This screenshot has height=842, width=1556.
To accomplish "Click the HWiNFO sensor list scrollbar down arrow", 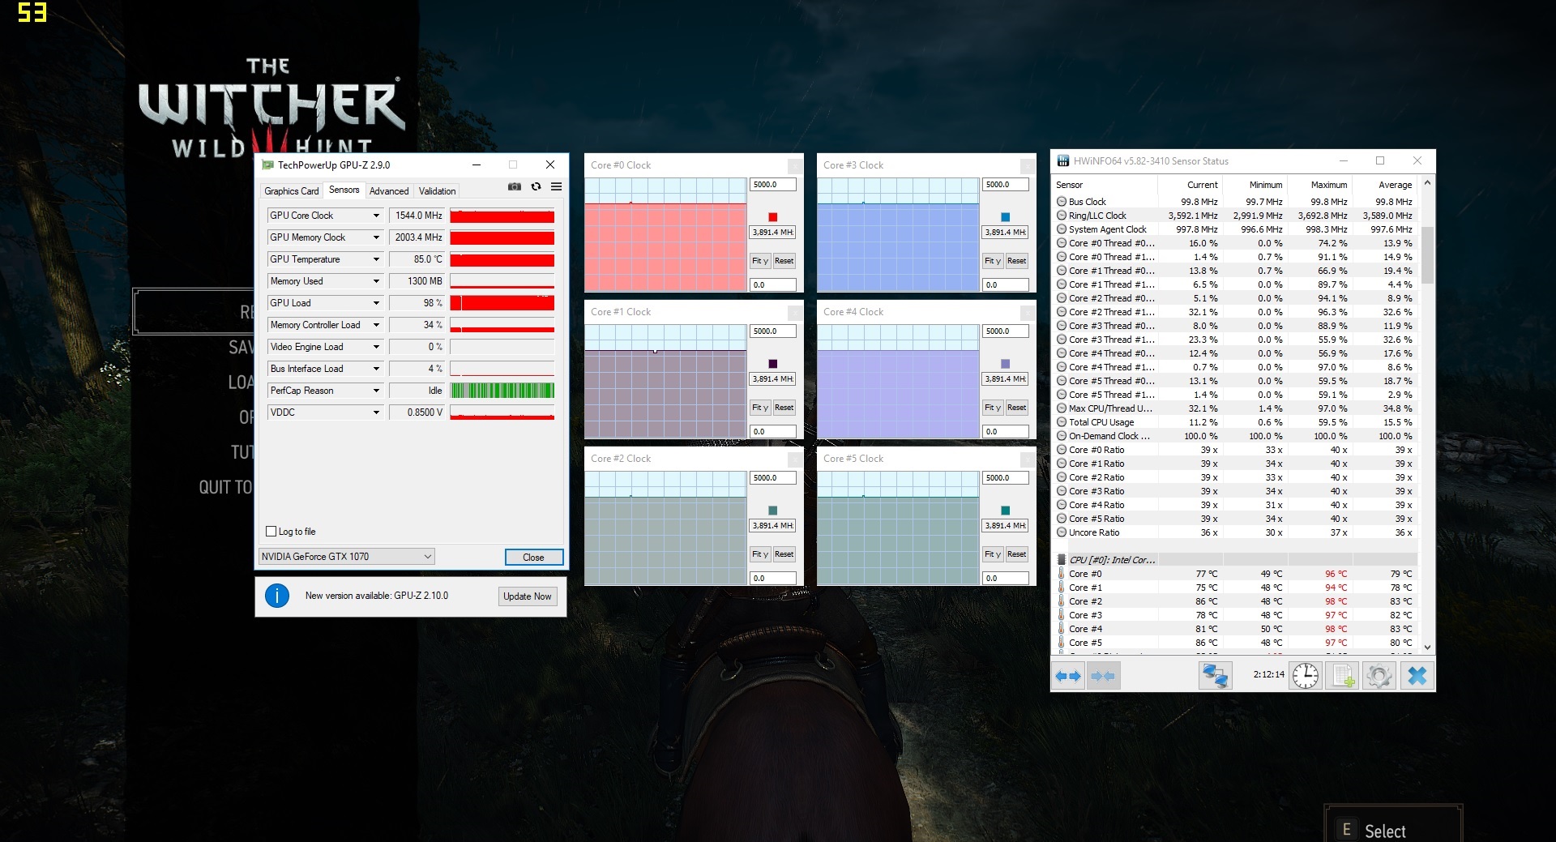I will (1427, 647).
